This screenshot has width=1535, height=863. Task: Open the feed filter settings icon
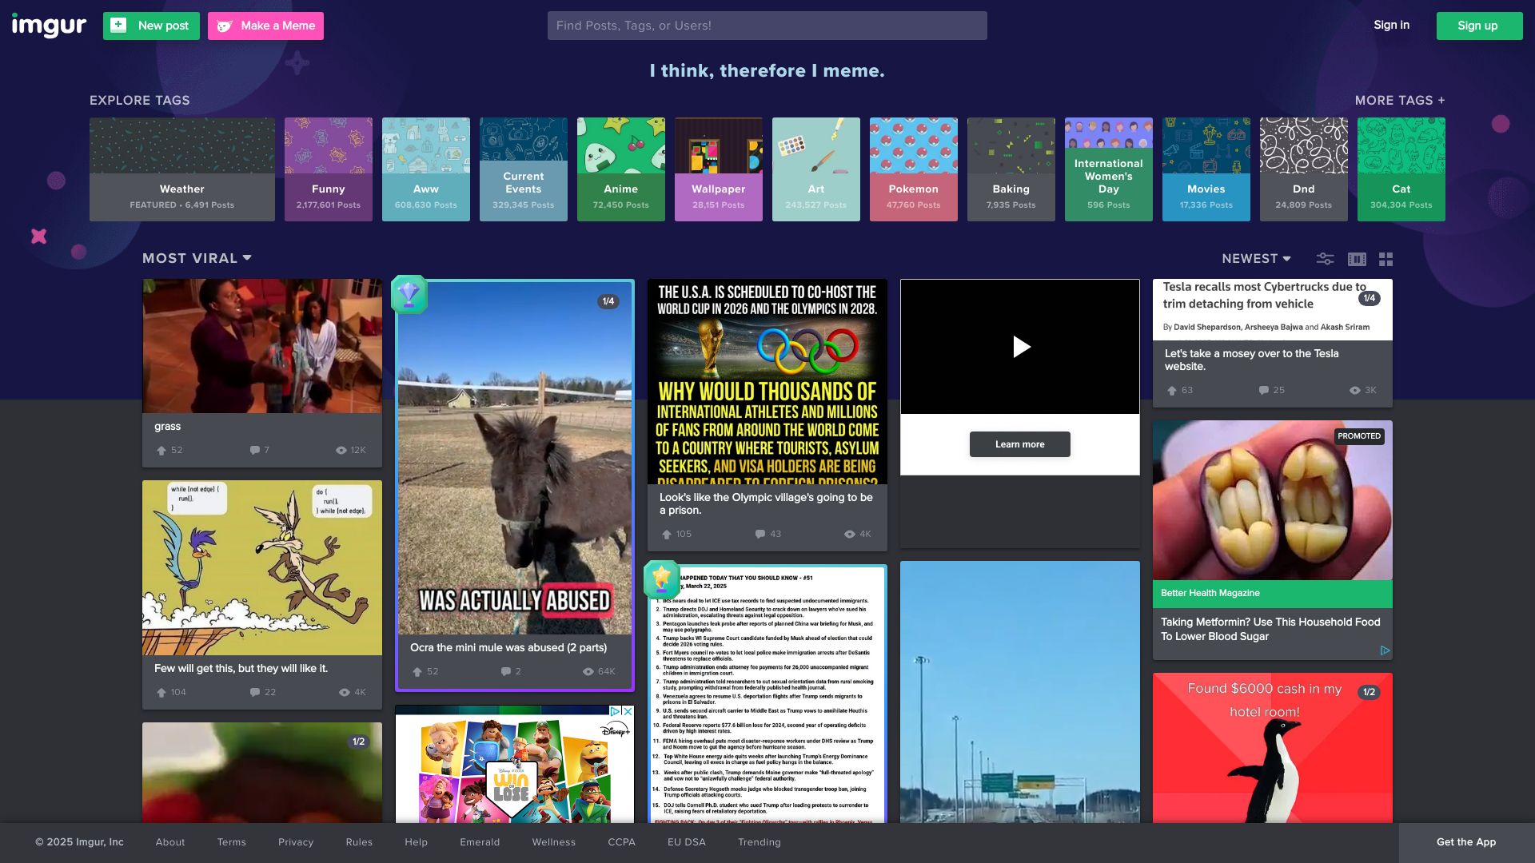click(1325, 259)
